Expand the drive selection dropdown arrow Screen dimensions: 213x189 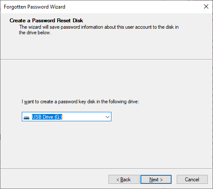(108, 117)
